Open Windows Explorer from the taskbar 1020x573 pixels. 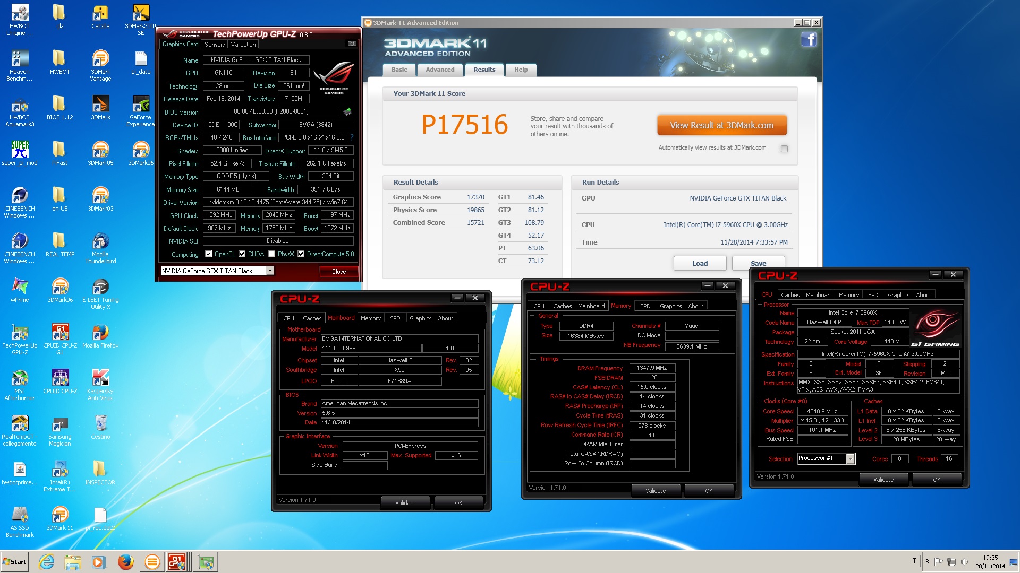coord(73,561)
